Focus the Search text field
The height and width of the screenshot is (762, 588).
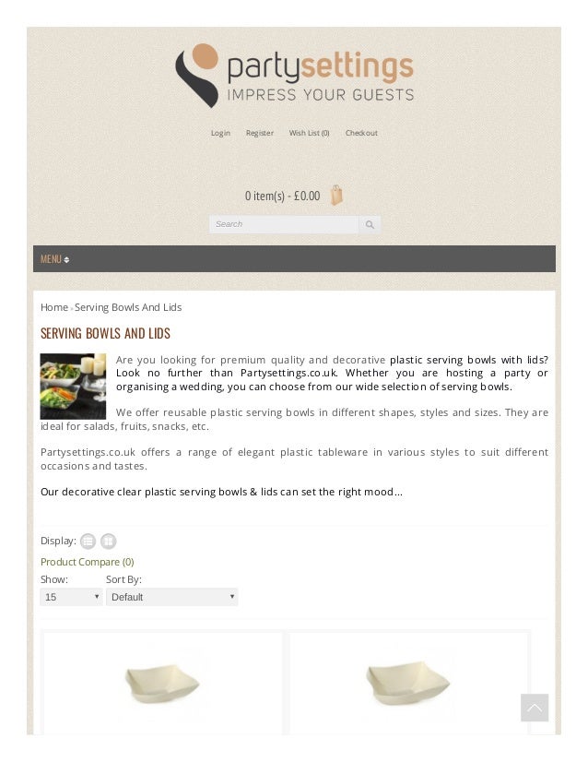tap(284, 224)
